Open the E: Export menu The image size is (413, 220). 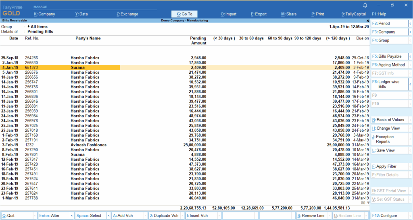pyautogui.click(x=259, y=14)
